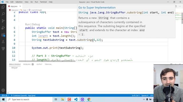Switch to the Terminal panel tab
The width and height of the screenshot is (183, 102).
[x=48, y=64]
